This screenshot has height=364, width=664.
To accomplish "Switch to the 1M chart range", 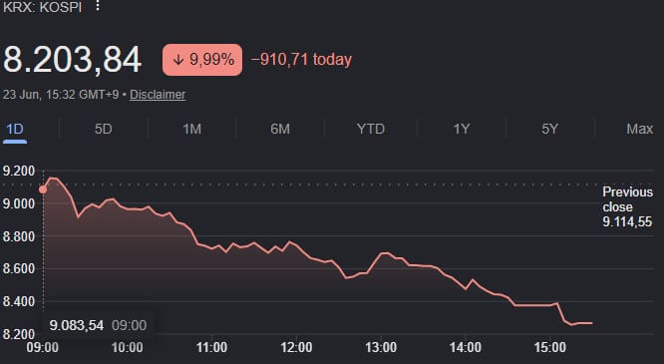I will pos(191,129).
